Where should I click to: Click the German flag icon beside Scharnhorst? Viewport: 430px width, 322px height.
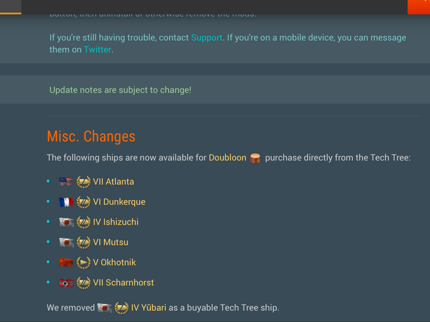click(x=66, y=283)
